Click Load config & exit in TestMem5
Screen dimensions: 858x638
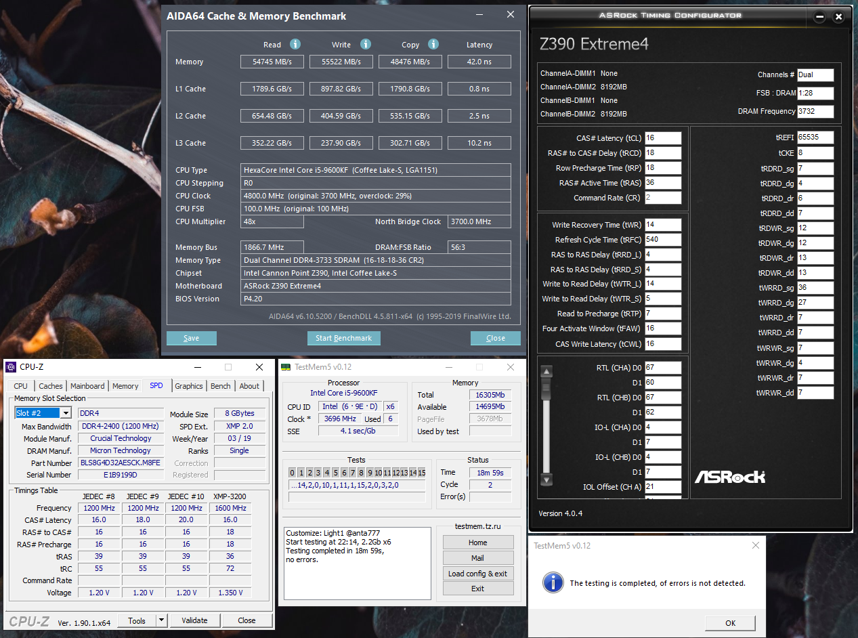pyautogui.click(x=478, y=574)
